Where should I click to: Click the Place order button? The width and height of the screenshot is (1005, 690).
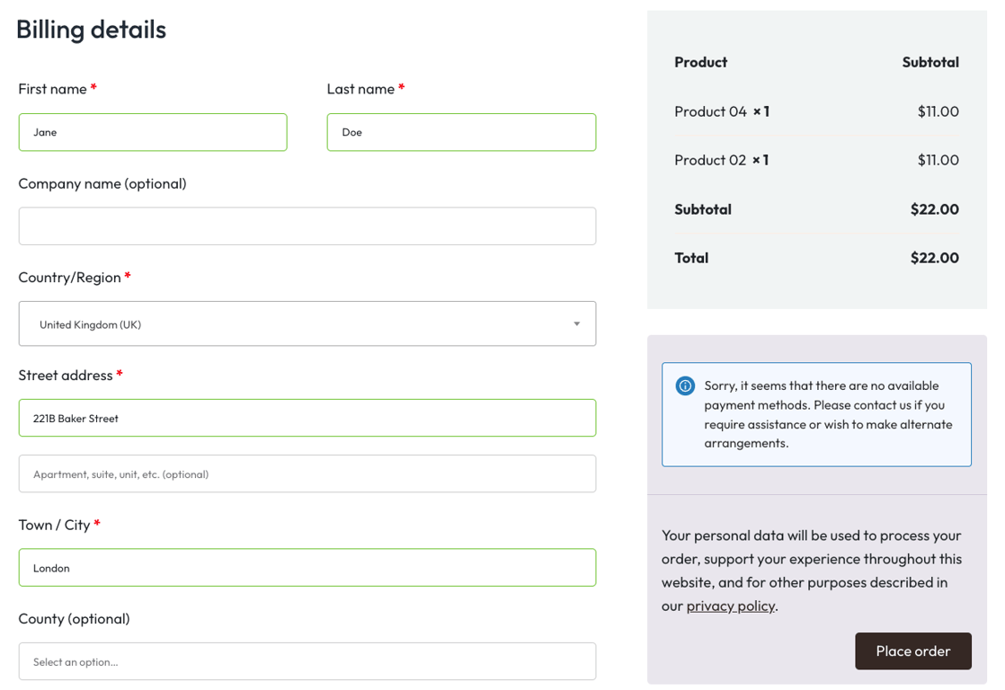point(913,650)
